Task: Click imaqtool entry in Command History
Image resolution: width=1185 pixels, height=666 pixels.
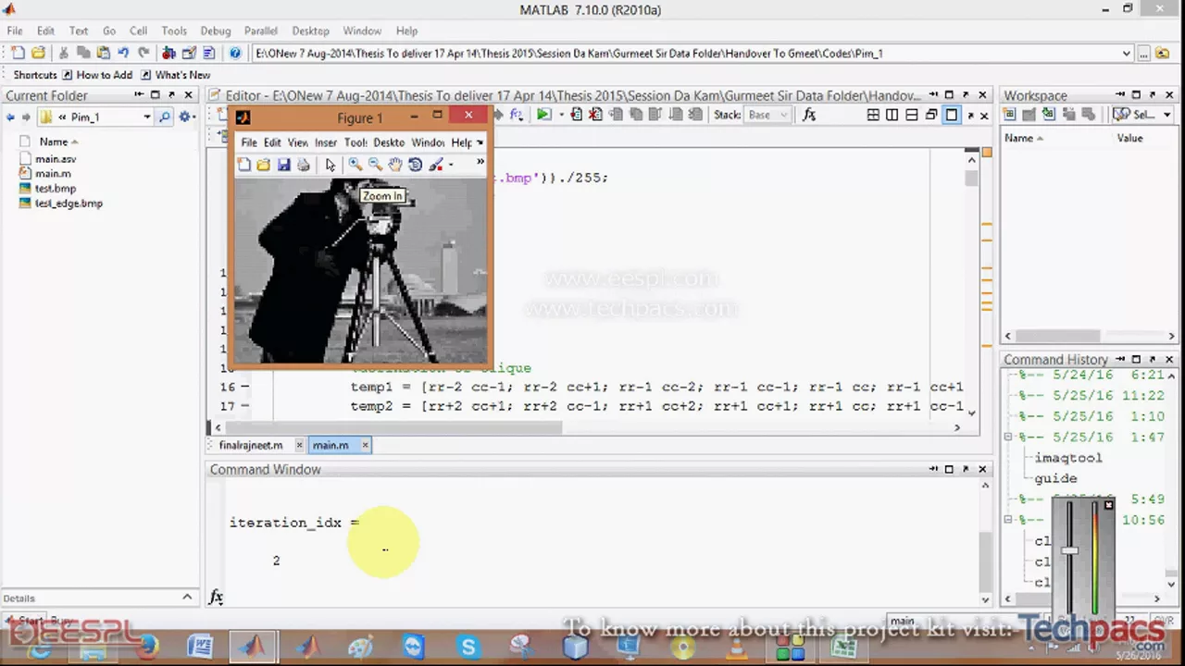Action: 1068,458
